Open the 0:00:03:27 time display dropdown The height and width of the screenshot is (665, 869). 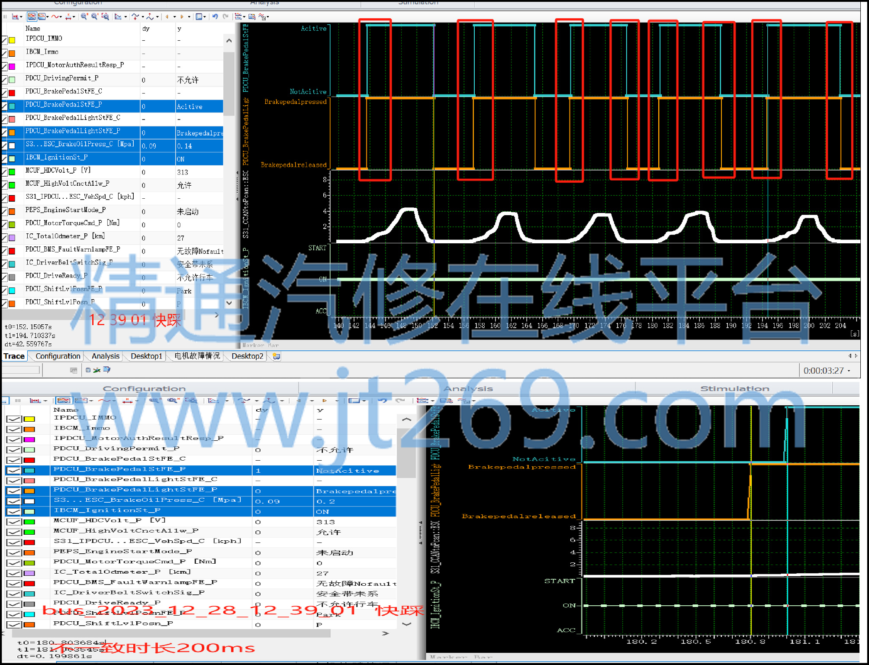tap(849, 371)
